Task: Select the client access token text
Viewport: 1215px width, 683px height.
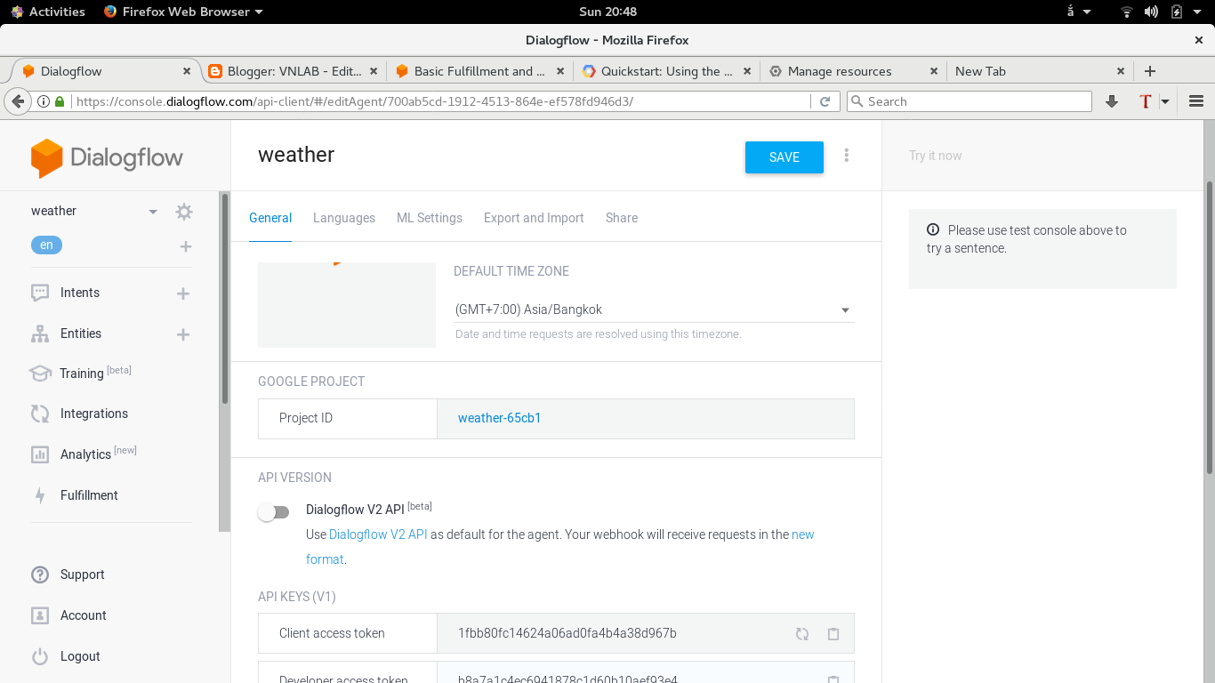Action: (567, 633)
